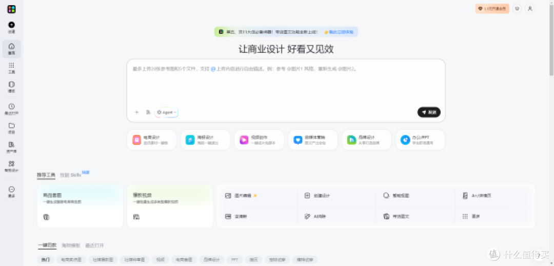Select the 社媒爆款图 filter chip
The height and width of the screenshot is (266, 554).
(103, 260)
